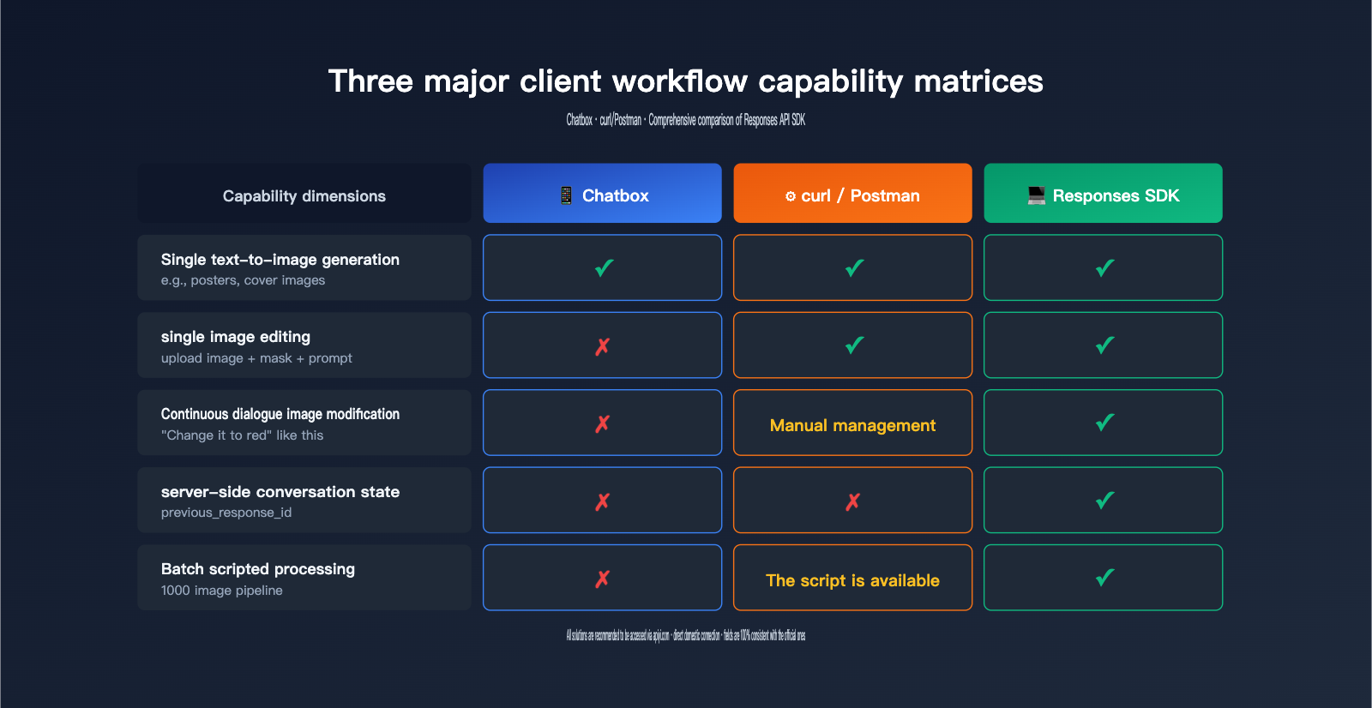Select the "Capability dimensions" header cell
Viewport: 1372px width, 708px height.
304,194
